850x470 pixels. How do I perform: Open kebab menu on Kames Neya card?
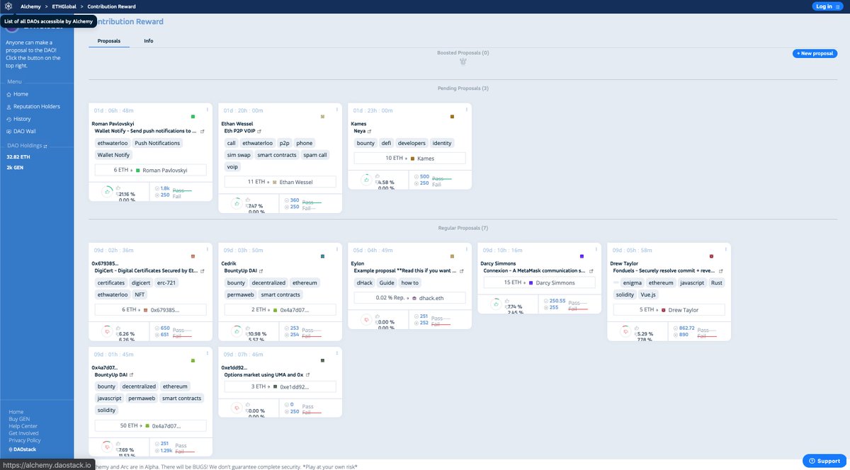point(467,110)
